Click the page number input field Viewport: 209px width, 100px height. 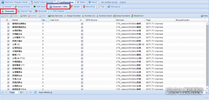pos(17,92)
